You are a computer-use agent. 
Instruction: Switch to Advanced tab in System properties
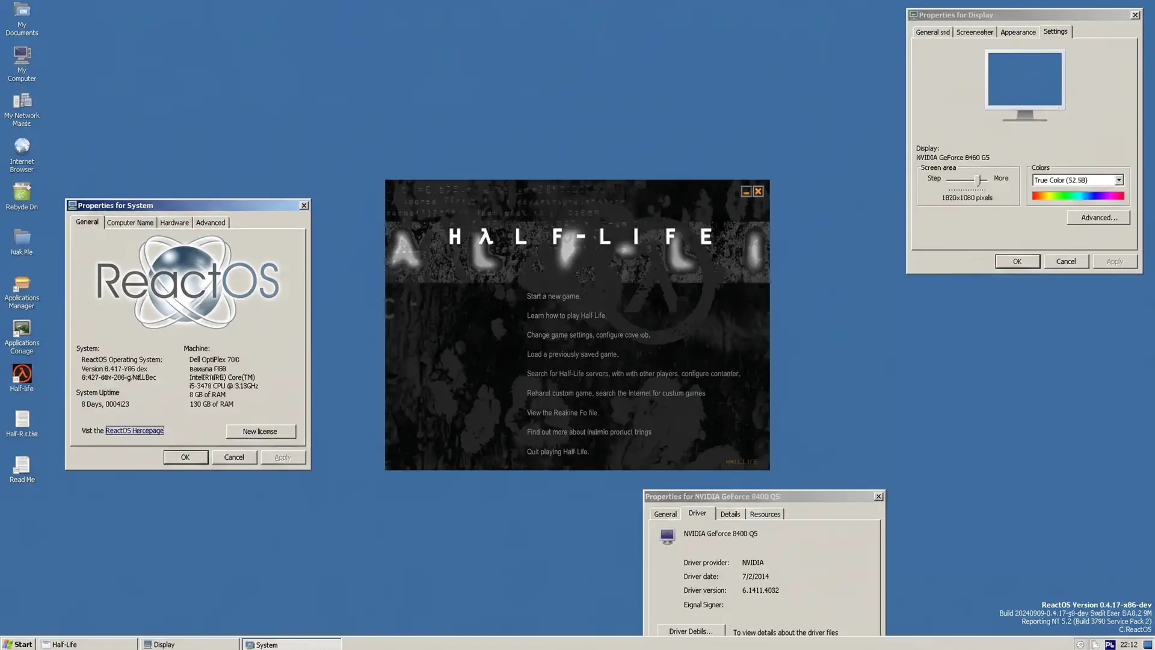[x=211, y=223]
